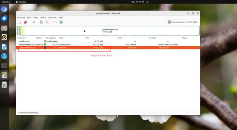Click the GParted icon in the dock
Screen dimensions: 237x130
coord(4,75)
